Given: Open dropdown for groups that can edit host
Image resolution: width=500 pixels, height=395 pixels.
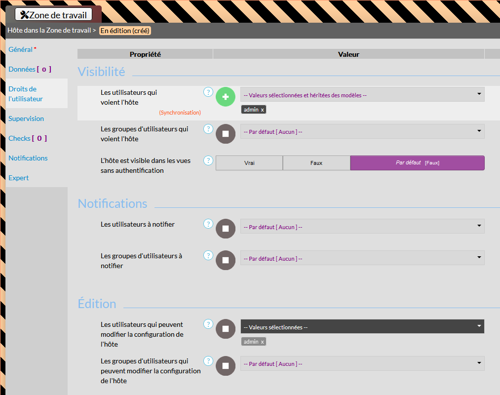Looking at the screenshot, I should tap(362, 363).
